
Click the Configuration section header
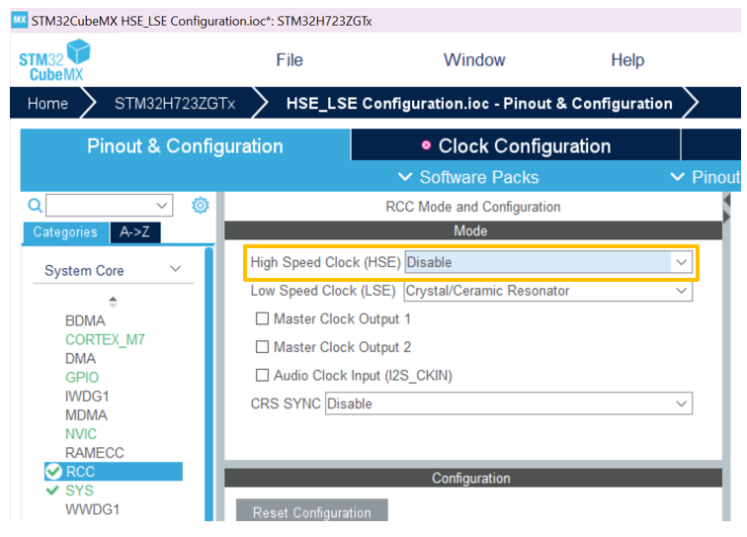[473, 478]
